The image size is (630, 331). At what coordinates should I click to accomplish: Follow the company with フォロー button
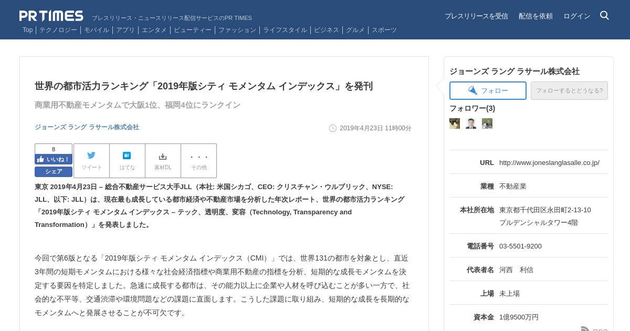click(488, 90)
